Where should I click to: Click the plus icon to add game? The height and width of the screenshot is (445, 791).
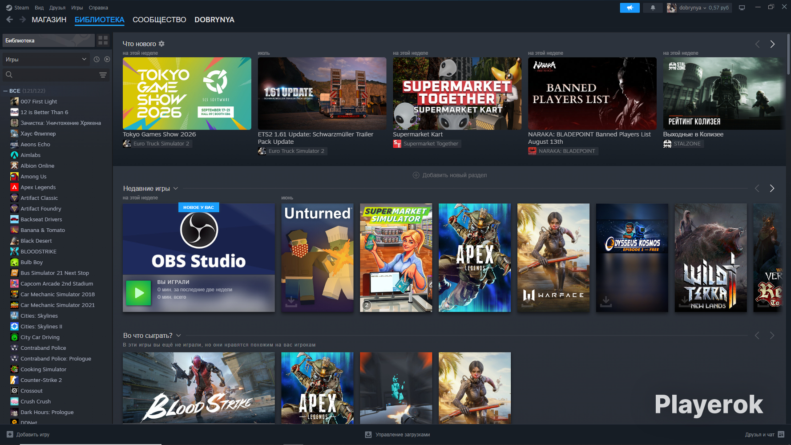pyautogui.click(x=10, y=434)
